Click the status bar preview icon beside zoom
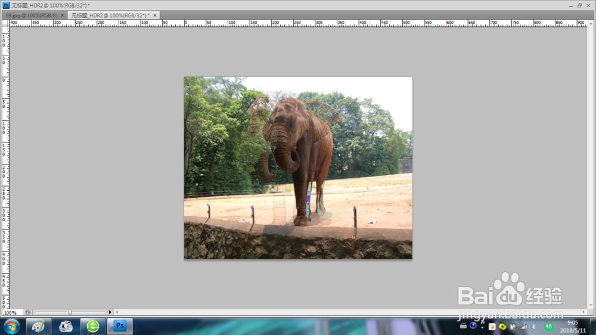 tap(28, 312)
